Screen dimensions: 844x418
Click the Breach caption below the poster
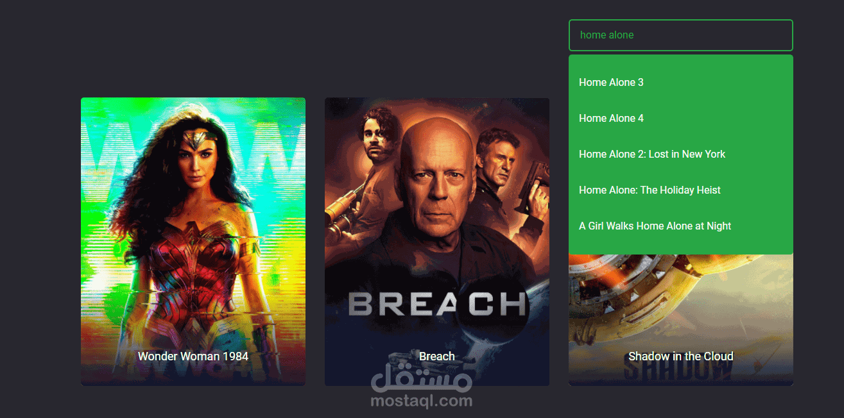tap(437, 356)
